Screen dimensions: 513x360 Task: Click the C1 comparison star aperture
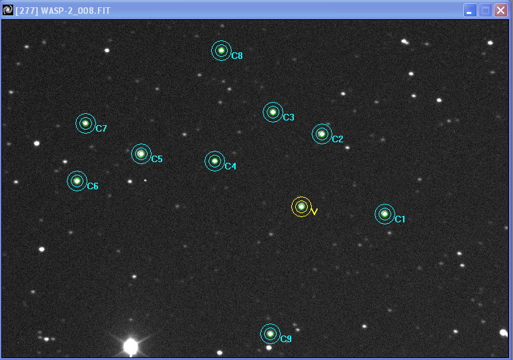coord(385,214)
